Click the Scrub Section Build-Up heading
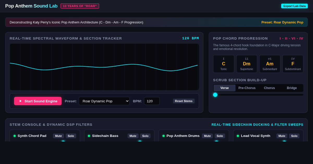Viewport: 313px width, 164px height. (240, 80)
